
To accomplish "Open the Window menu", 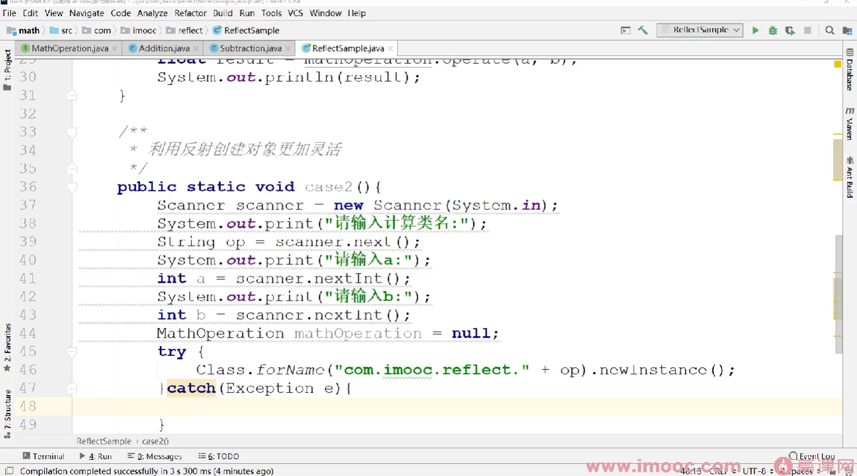I will tap(326, 13).
